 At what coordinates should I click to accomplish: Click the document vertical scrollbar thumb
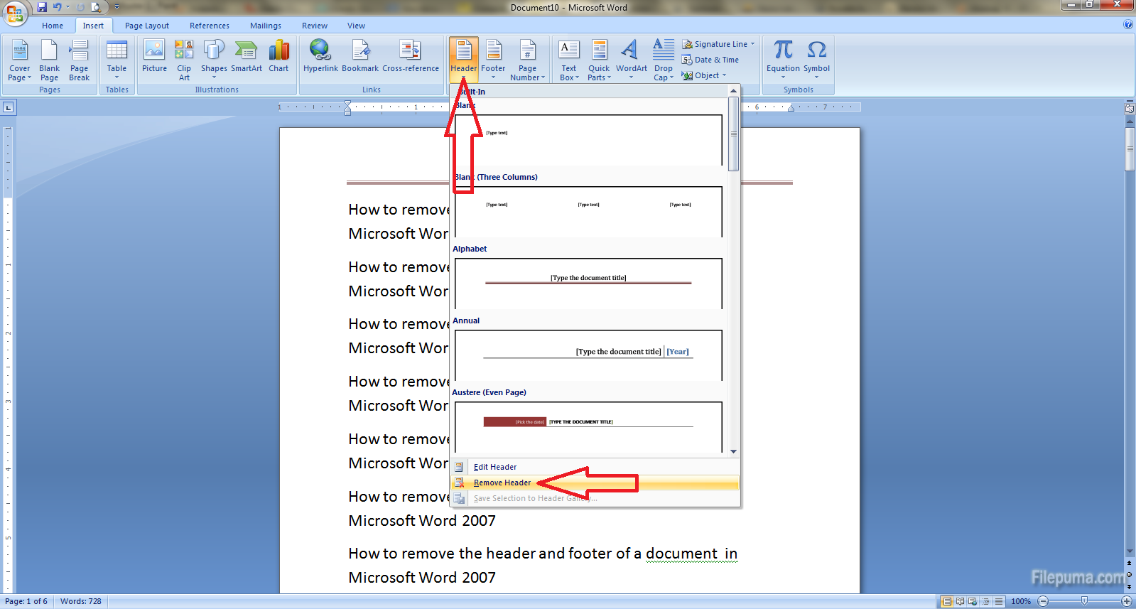coord(1130,149)
